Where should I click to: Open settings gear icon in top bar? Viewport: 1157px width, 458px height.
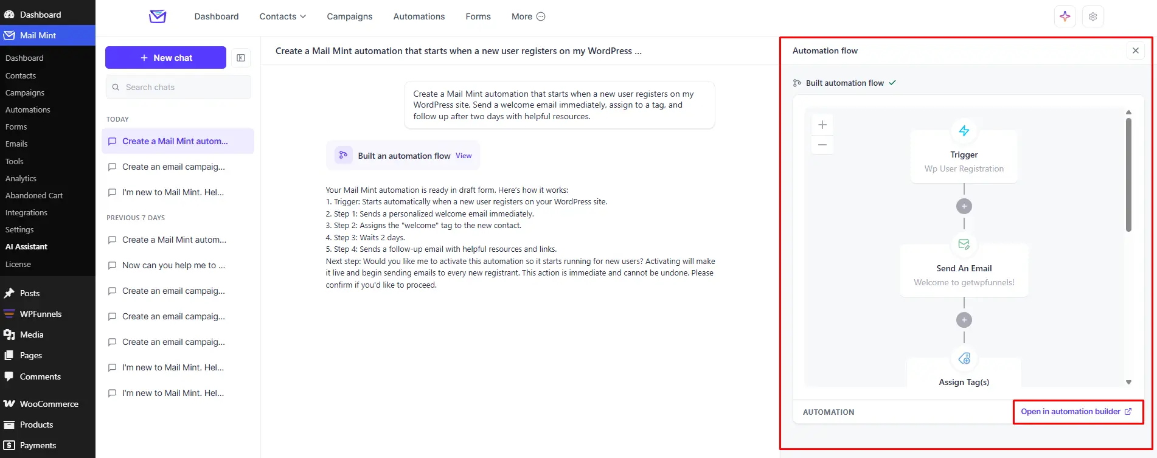[x=1093, y=16]
